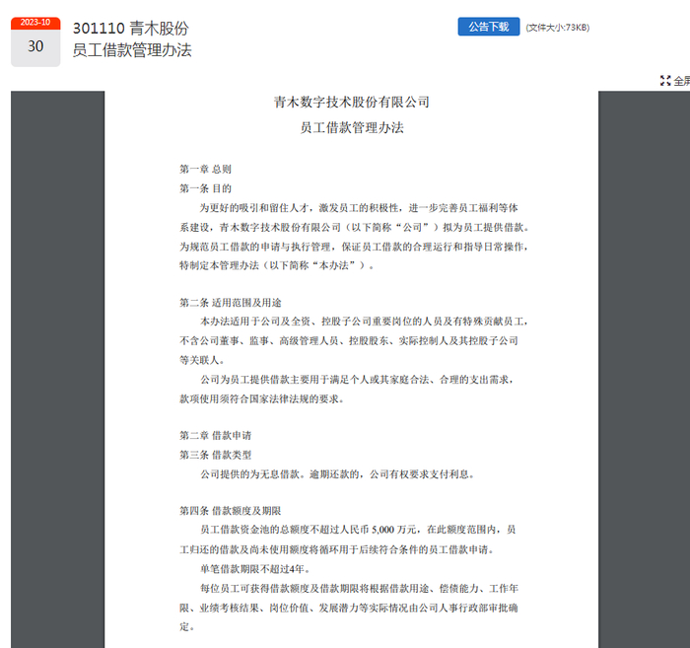Click line starting 为更好的吸引和留住人才
Viewport: 690px width, 648px height.
359,208
